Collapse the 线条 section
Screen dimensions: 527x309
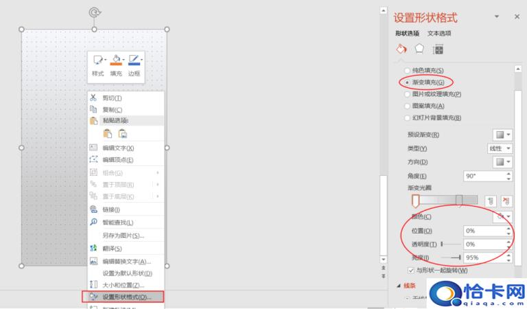tap(399, 286)
